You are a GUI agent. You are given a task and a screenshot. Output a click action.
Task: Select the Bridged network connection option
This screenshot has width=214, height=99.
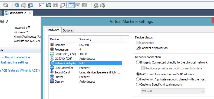click(x=138, y=62)
